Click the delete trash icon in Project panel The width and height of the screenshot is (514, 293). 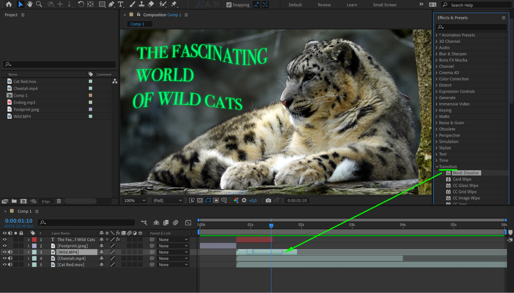(59, 201)
